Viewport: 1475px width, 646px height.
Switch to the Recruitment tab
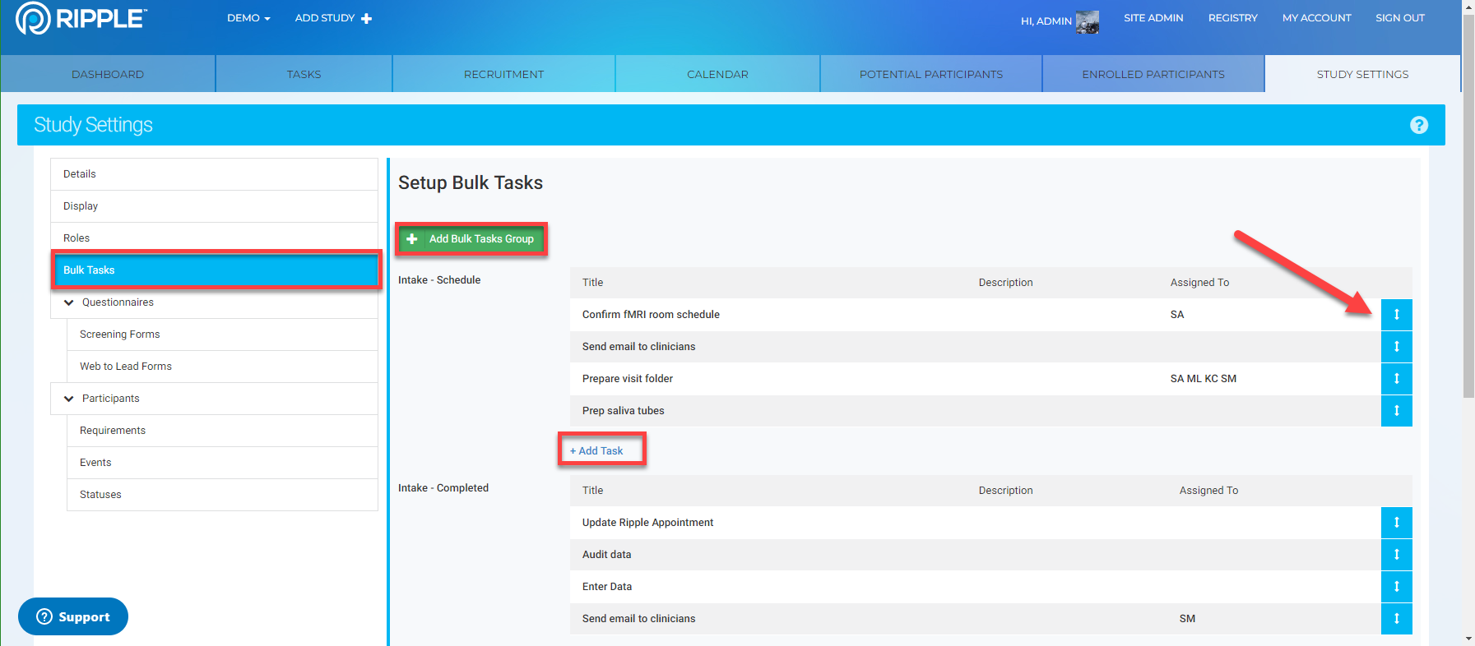503,74
